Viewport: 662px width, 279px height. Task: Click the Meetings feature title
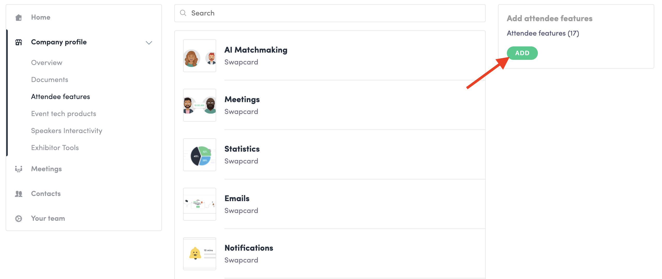[x=242, y=100]
